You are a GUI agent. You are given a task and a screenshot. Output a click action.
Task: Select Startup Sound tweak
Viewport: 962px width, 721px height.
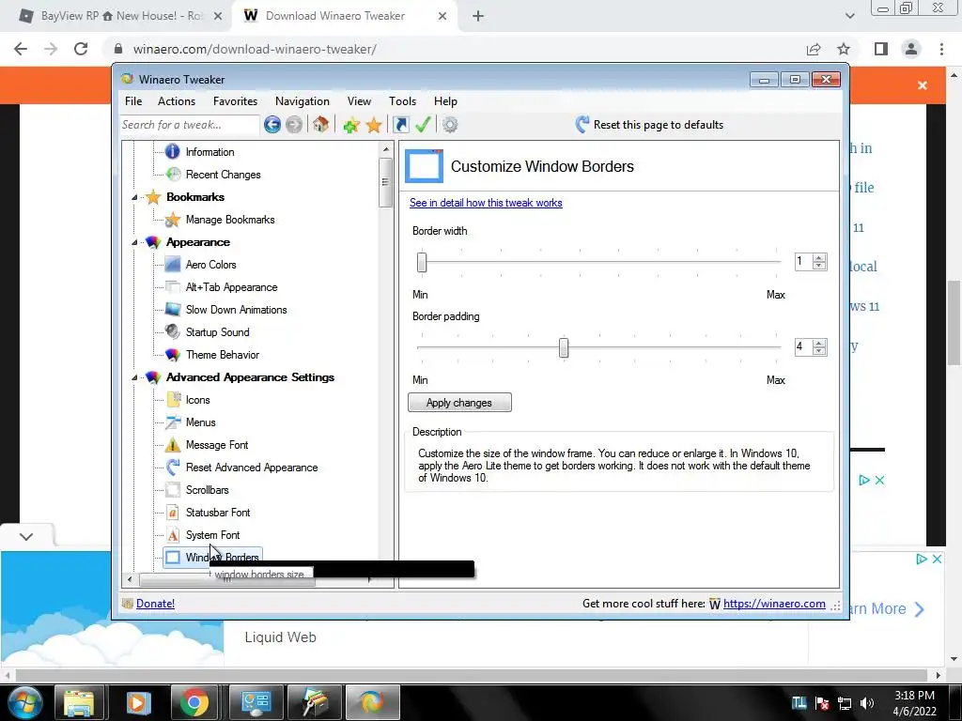(217, 332)
